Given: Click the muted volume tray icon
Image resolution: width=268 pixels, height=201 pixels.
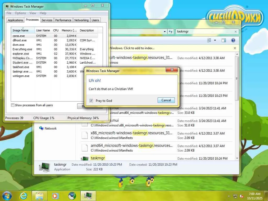Looking at the screenshot, I should point(242,196).
